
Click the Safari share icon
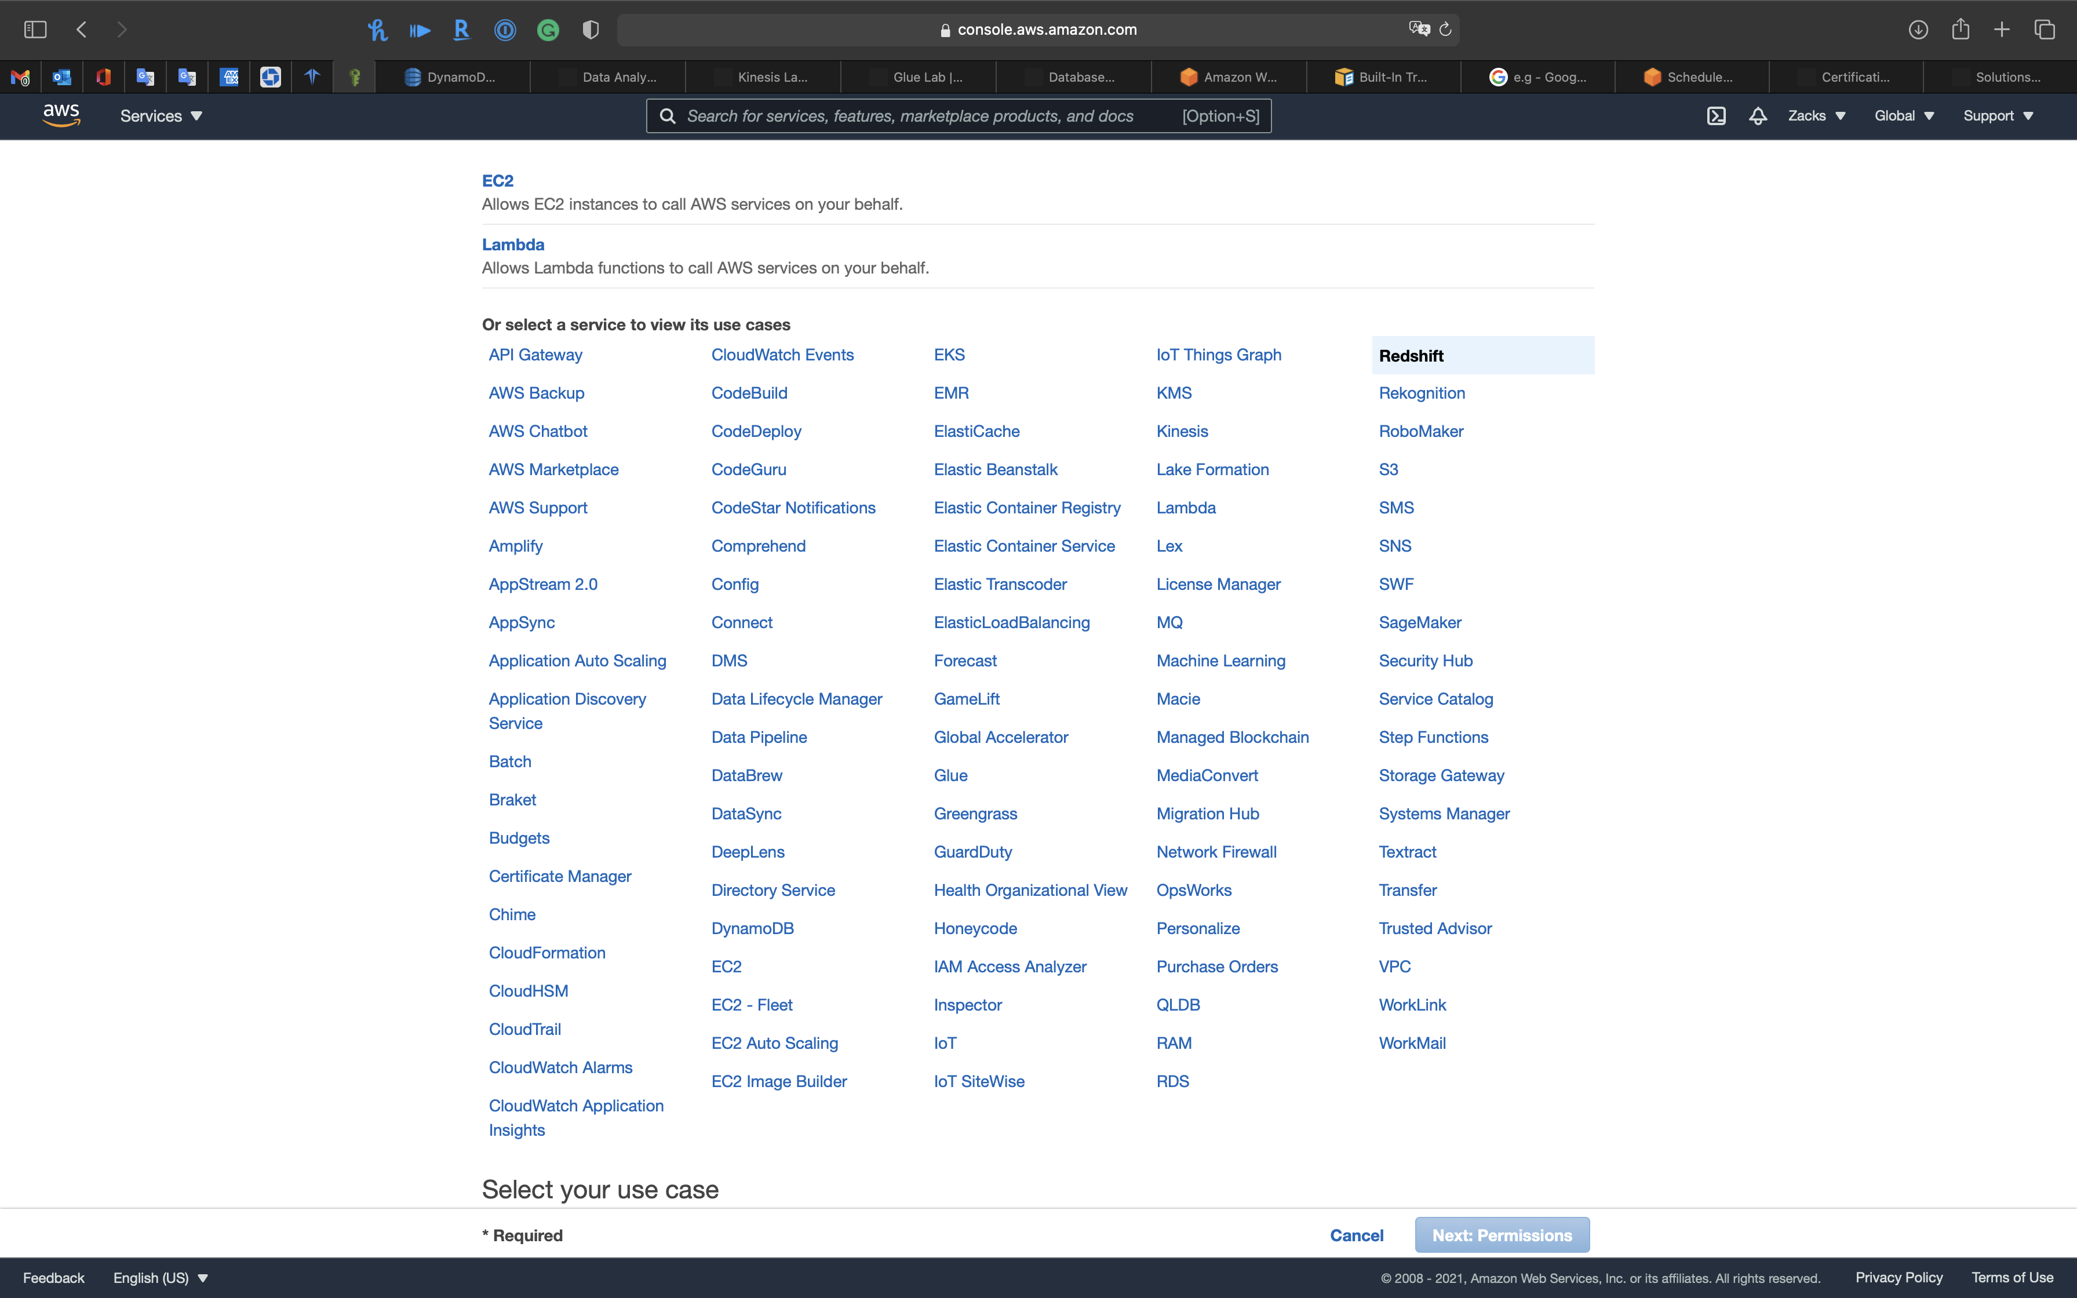coord(1961,30)
